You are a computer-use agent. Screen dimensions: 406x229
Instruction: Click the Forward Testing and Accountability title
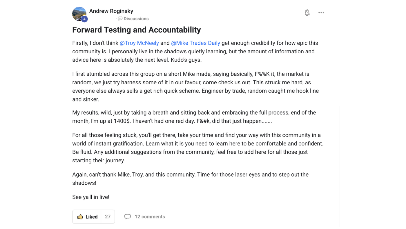click(x=137, y=30)
